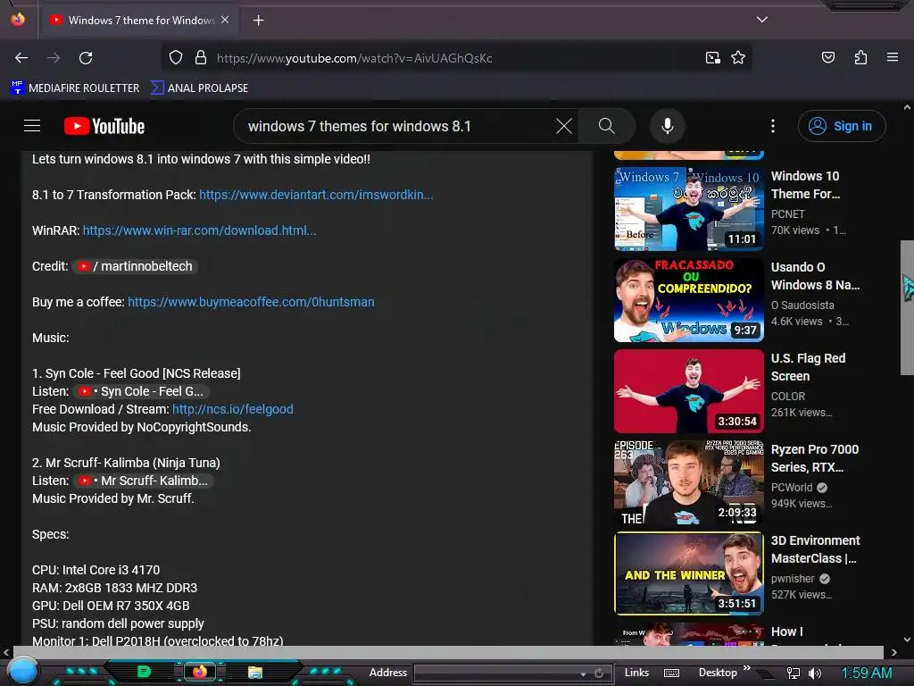Select the Windows 7 theme YouTube tab

(x=138, y=21)
